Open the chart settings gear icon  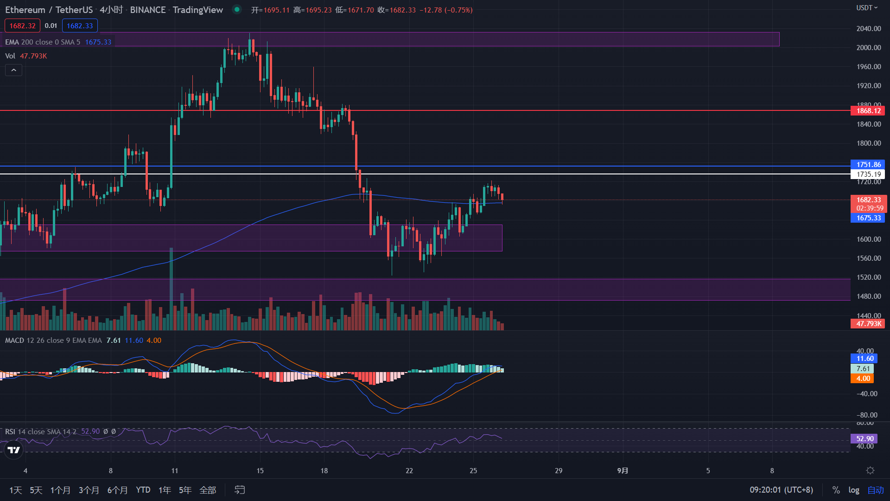coord(870,470)
